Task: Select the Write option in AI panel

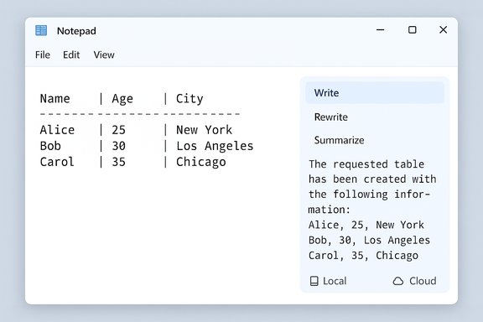Action: [375, 93]
